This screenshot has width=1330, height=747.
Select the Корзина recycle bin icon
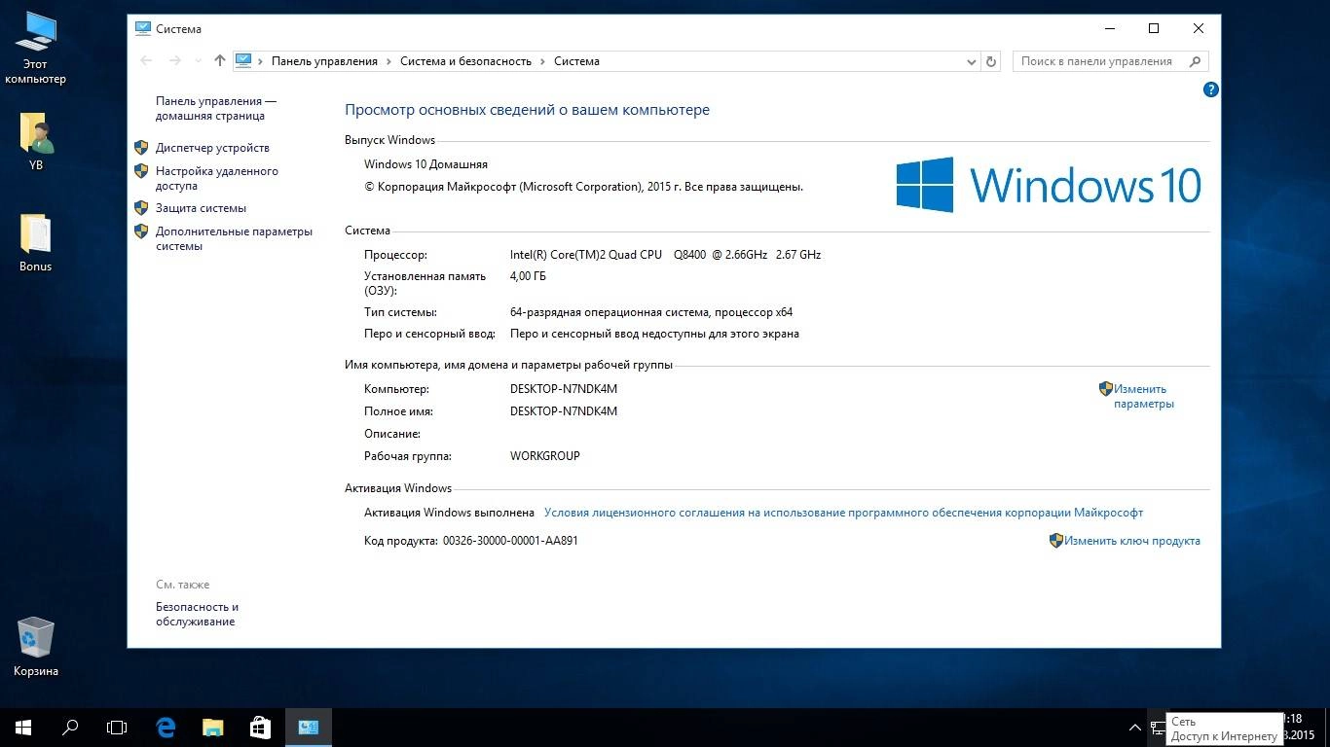pyautogui.click(x=36, y=647)
